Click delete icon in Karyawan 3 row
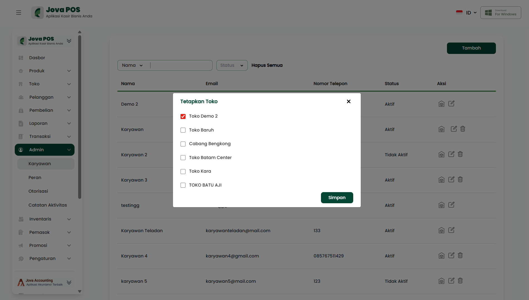This screenshot has height=300, width=529. pos(460,180)
